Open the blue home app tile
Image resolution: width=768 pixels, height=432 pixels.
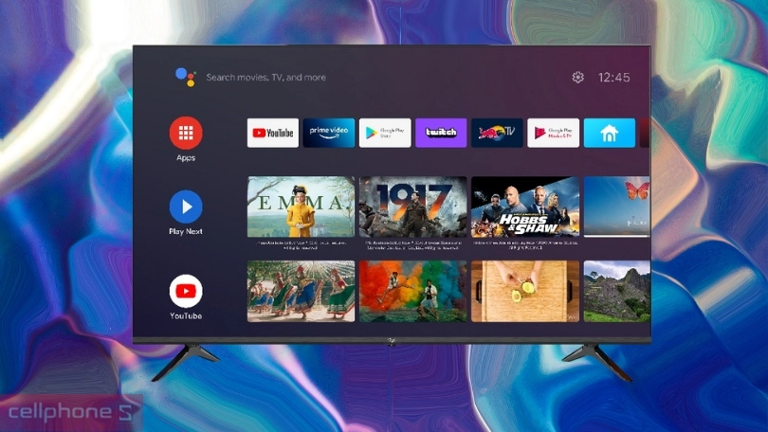coord(609,133)
